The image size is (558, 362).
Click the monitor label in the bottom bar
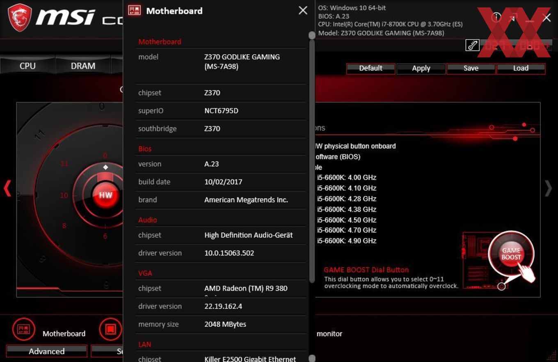329,334
